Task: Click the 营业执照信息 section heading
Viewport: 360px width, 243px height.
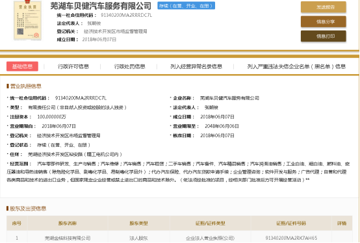Action: (x=26, y=86)
